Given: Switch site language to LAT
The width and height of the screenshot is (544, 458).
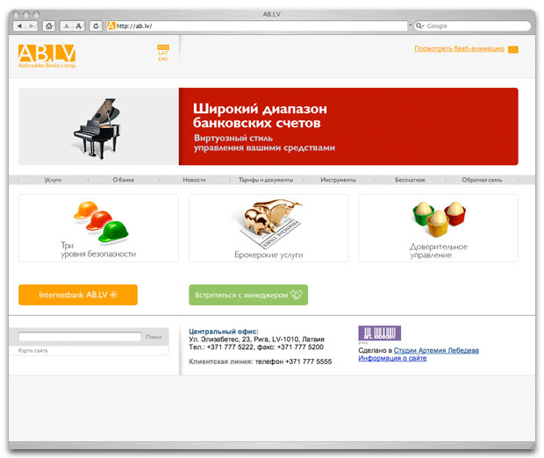Looking at the screenshot, I should click(163, 54).
